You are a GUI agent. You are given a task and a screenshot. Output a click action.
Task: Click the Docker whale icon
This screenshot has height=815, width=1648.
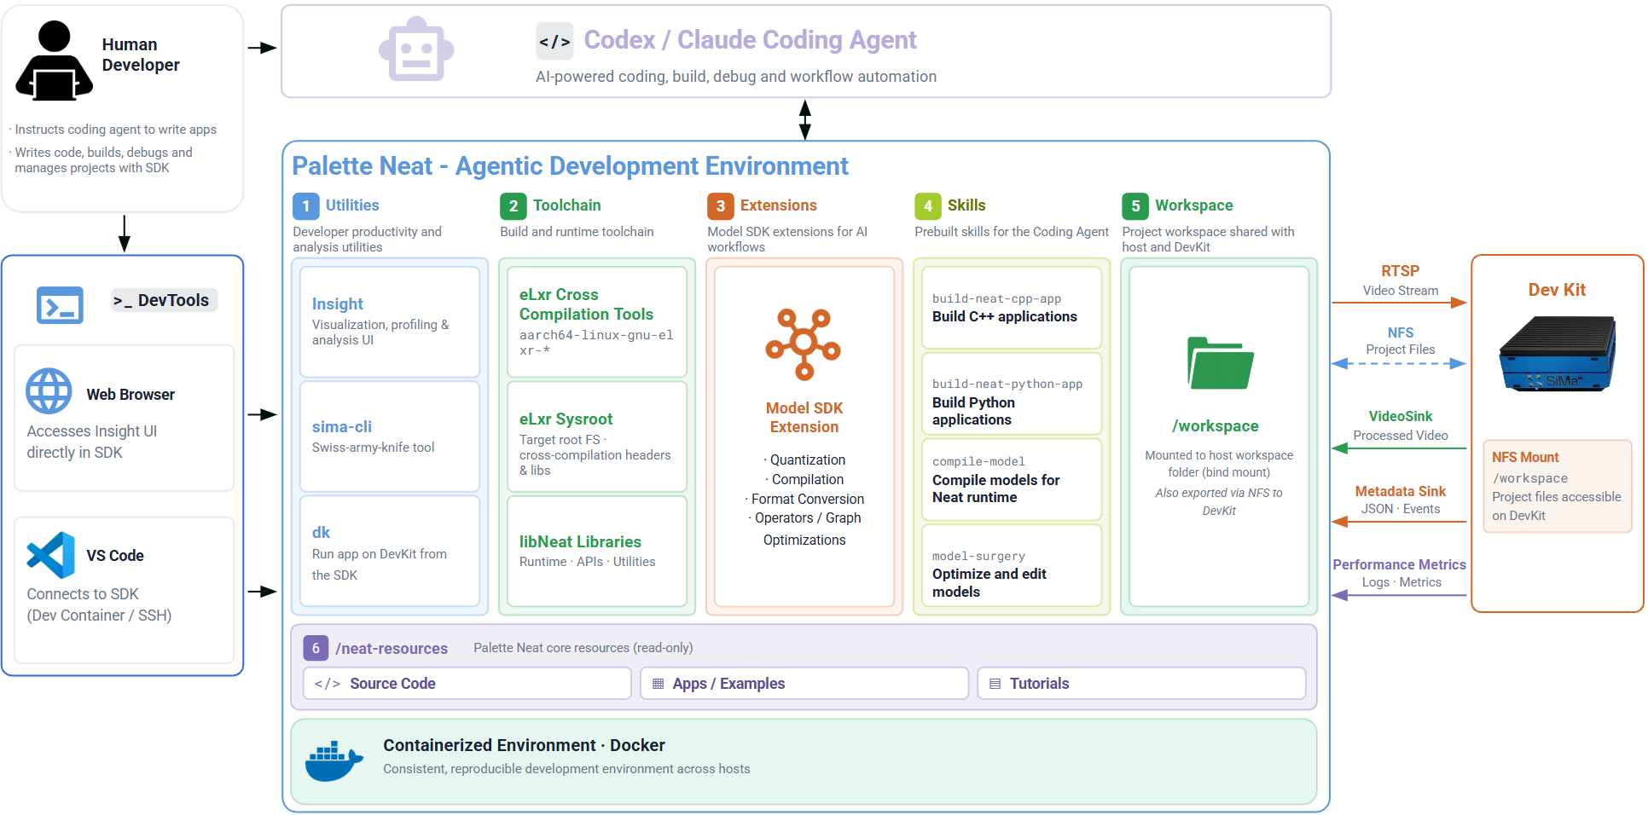(334, 761)
